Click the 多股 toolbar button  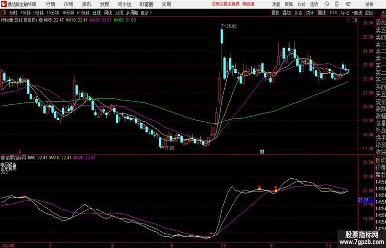pyautogui.click(x=298, y=13)
